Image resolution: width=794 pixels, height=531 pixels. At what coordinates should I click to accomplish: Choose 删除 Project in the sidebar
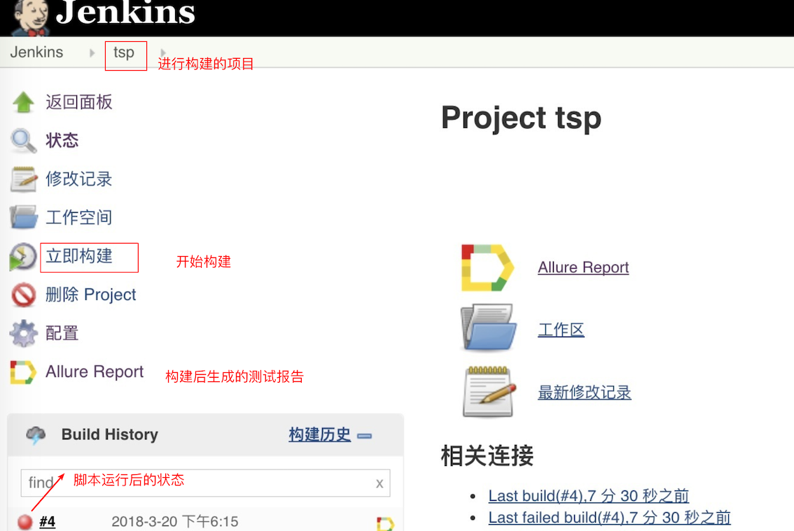90,295
